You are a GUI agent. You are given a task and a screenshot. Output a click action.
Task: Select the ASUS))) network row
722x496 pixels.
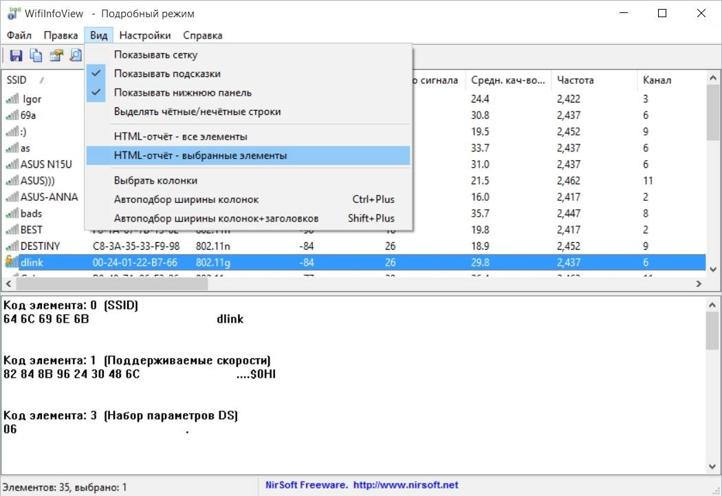click(x=353, y=180)
